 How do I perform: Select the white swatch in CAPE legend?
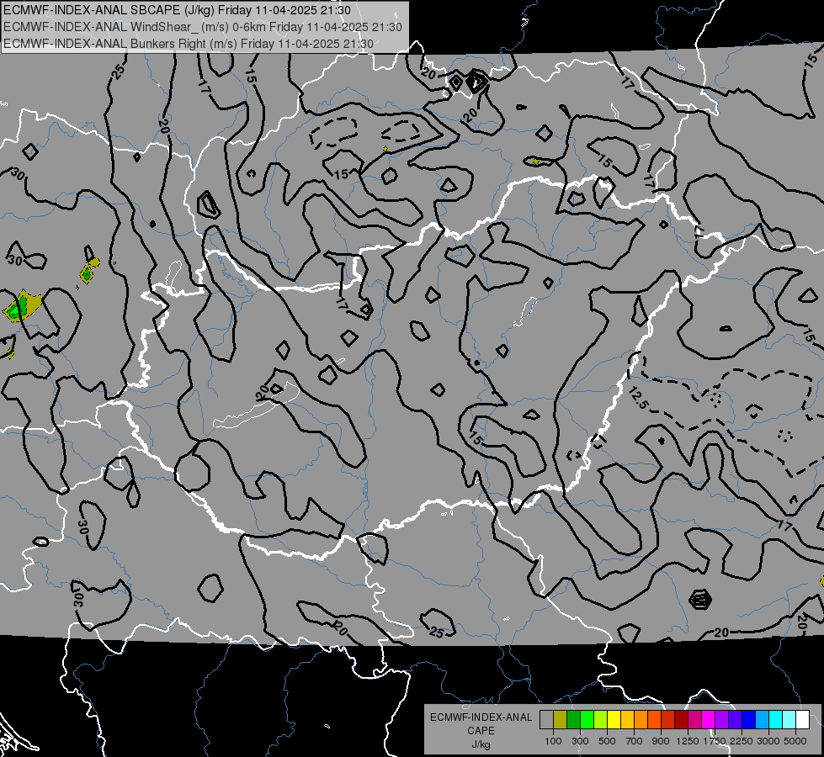coord(802,720)
